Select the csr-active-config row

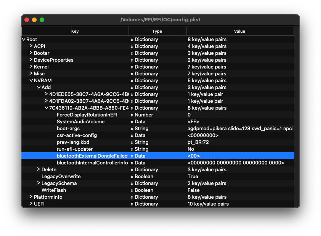click(x=77, y=136)
